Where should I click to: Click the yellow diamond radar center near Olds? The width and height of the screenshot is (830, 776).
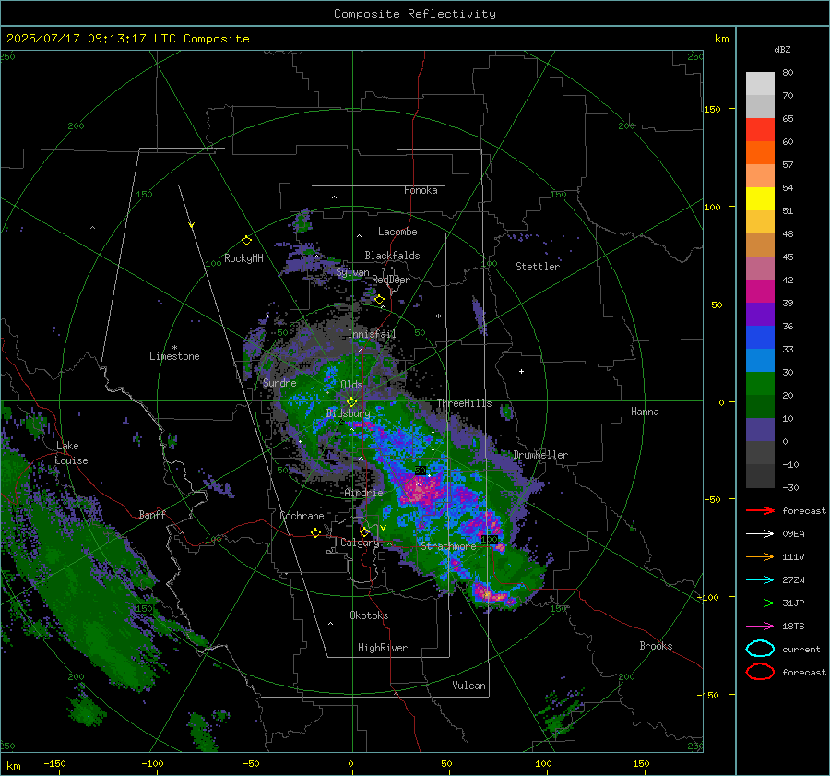tap(351, 402)
